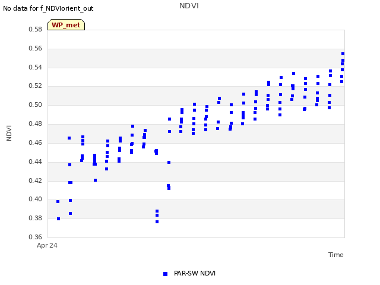Click the 0.52 y-axis tick label
Viewport: 380px width, 285px height.
pyautogui.click(x=35, y=85)
